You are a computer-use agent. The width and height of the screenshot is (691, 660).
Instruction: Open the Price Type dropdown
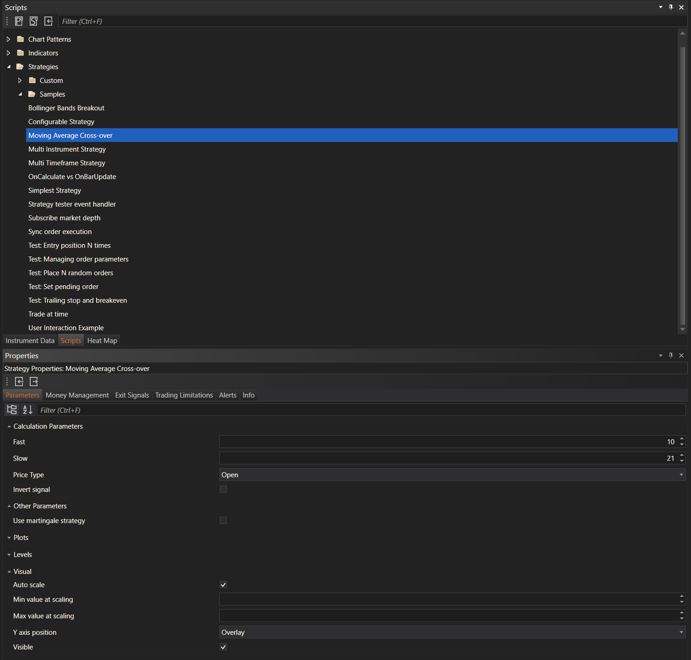pos(452,475)
